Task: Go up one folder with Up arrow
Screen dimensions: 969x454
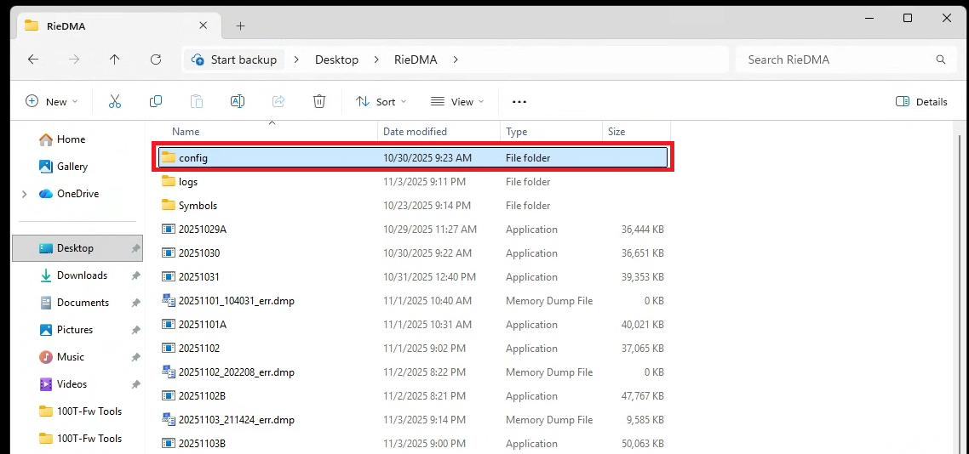Action: click(115, 60)
